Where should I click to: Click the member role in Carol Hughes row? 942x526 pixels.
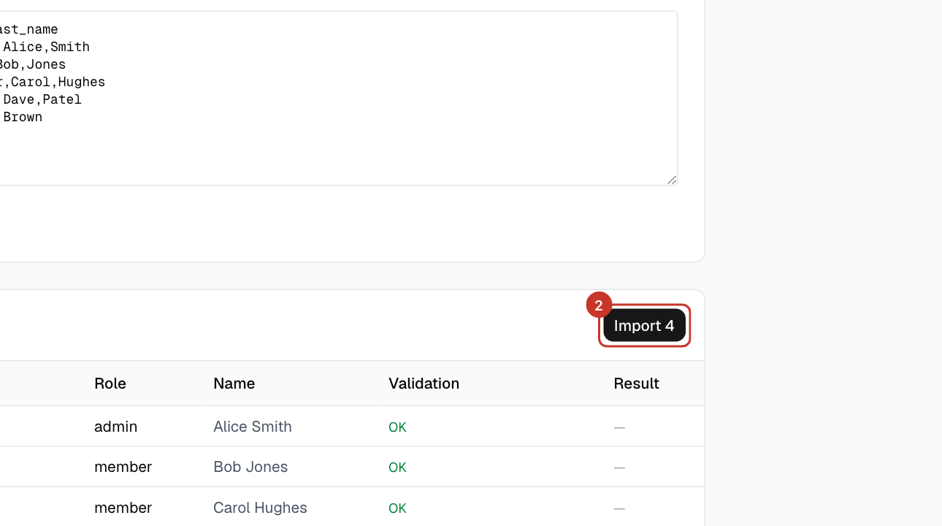point(123,508)
